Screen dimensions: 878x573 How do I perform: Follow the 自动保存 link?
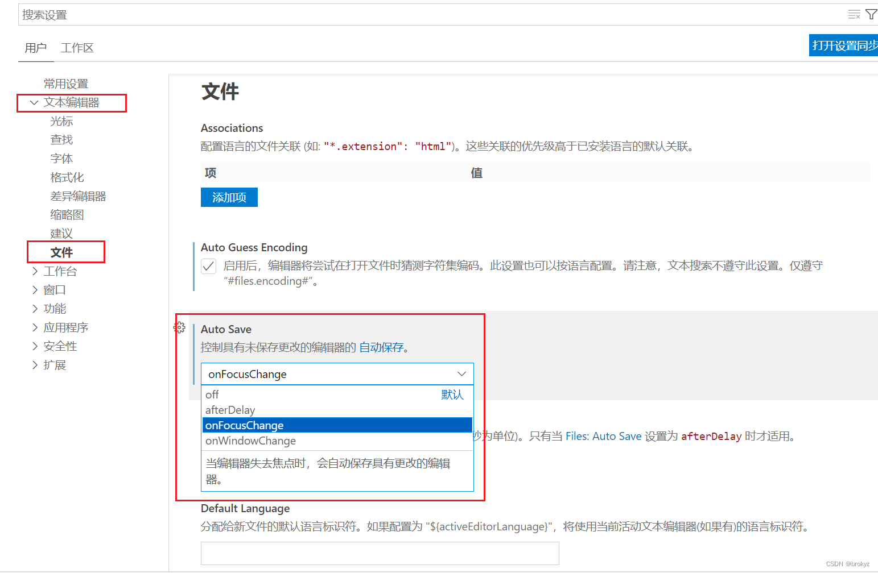point(381,347)
